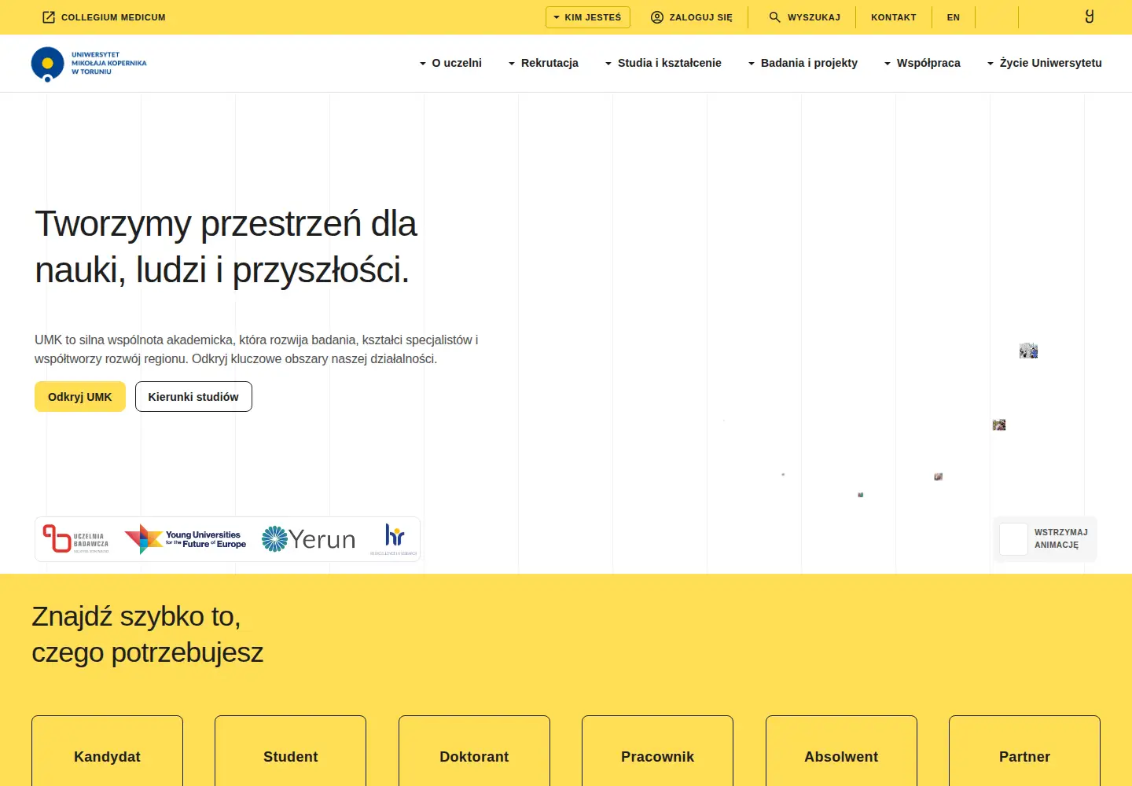Click the user account icon beside Zaloguj się
This screenshot has width=1132, height=786.
(x=657, y=17)
